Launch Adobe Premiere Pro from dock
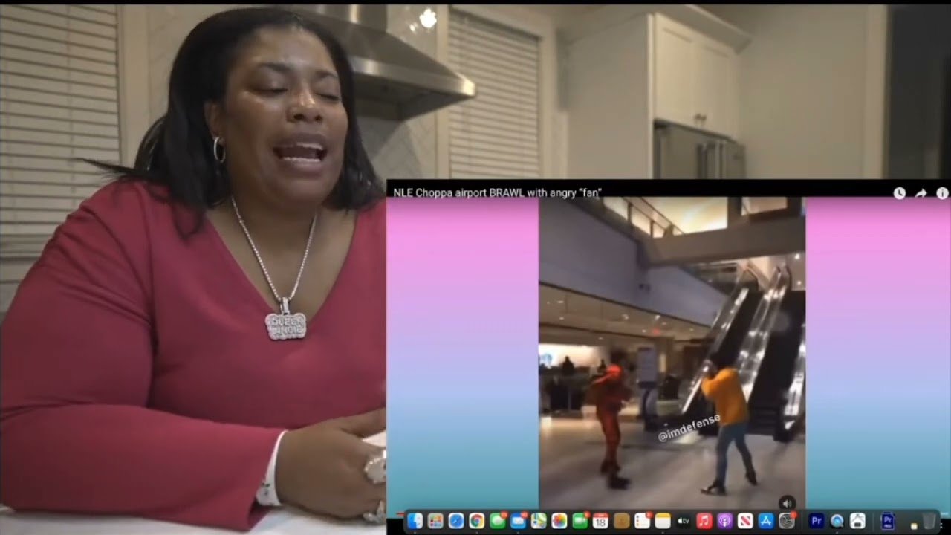Screen dimensions: 951x535 click(816, 521)
